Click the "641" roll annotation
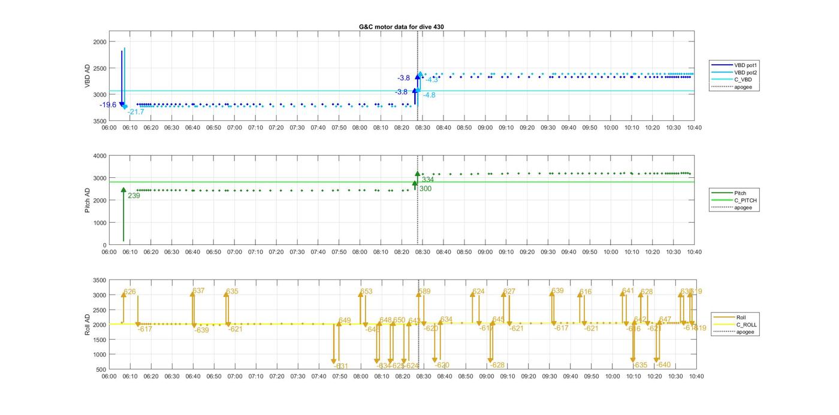 (628, 291)
